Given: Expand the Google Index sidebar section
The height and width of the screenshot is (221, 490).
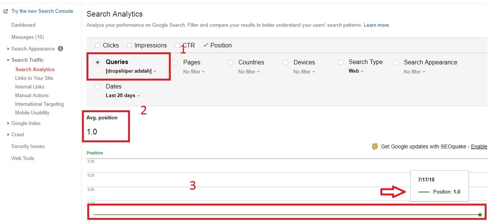Looking at the screenshot, I should (26, 123).
